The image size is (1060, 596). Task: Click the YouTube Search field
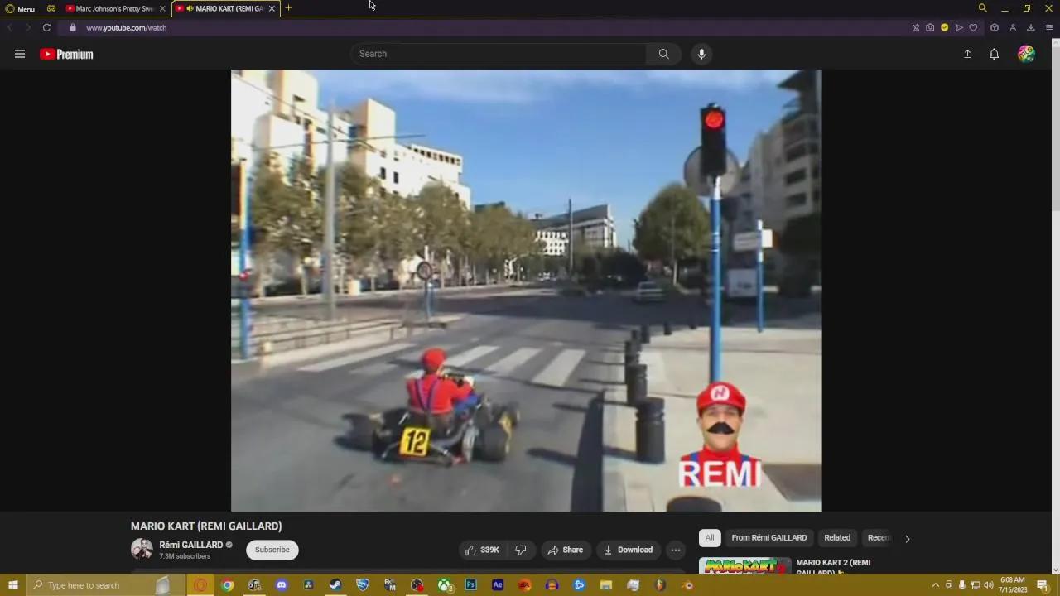point(499,54)
